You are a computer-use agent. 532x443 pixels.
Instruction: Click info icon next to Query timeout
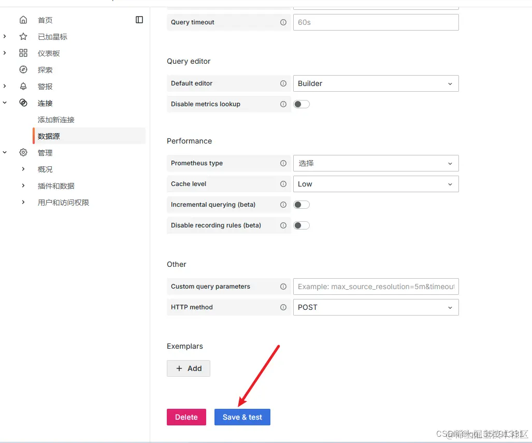coord(283,22)
